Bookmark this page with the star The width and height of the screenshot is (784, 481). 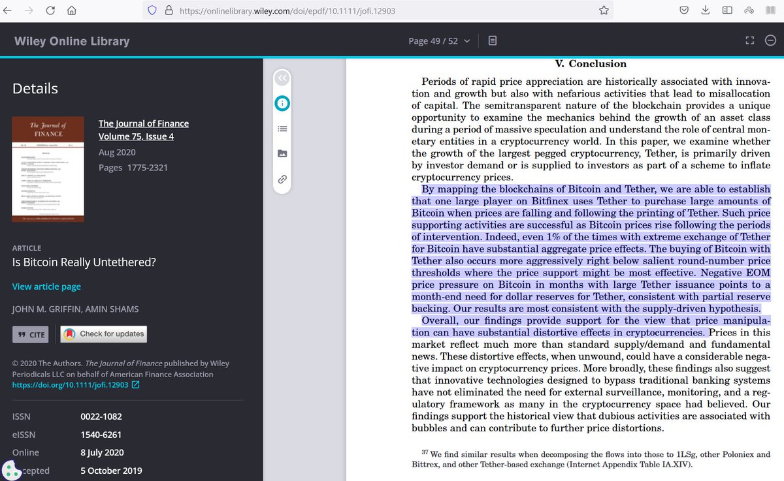pos(605,10)
